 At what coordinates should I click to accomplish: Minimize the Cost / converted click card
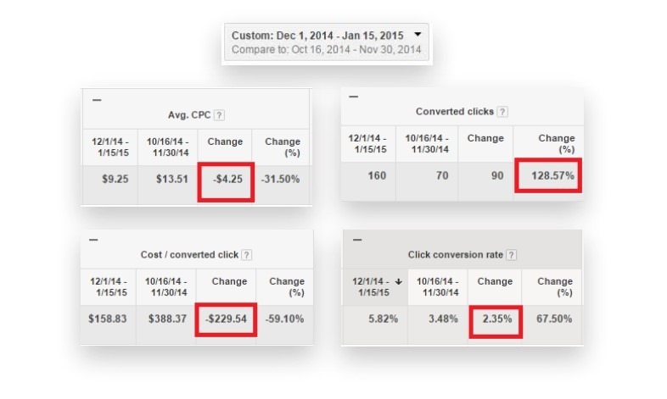92,240
